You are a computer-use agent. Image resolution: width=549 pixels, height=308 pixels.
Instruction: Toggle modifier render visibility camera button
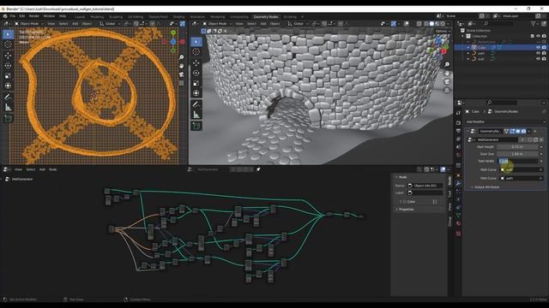(x=523, y=131)
